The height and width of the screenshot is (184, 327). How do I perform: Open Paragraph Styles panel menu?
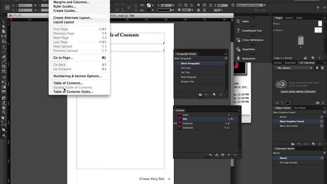click(x=226, y=54)
